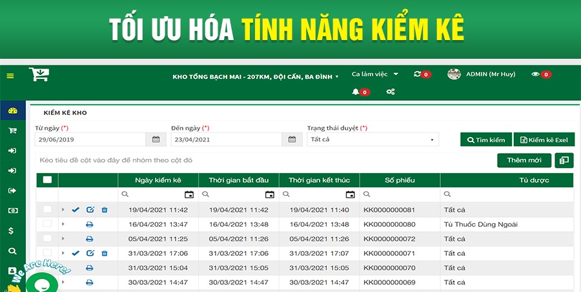
Task: Open the dollar sign sidebar icon
Action: (x=11, y=231)
